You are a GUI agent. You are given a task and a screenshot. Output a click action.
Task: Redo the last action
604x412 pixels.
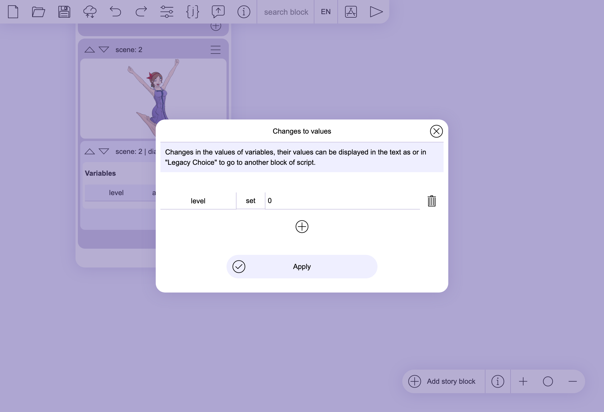(x=141, y=12)
